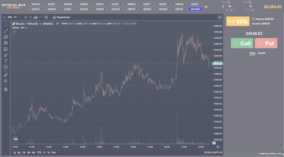Open the Fibonacci retracement tool
Screen dimensions: 284x157
[x=6, y=37]
